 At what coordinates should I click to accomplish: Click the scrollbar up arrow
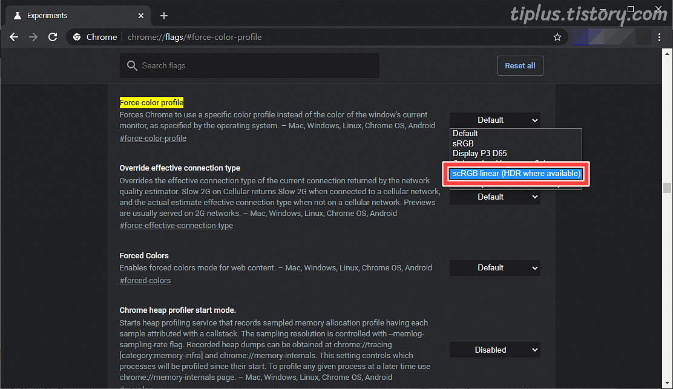667,54
